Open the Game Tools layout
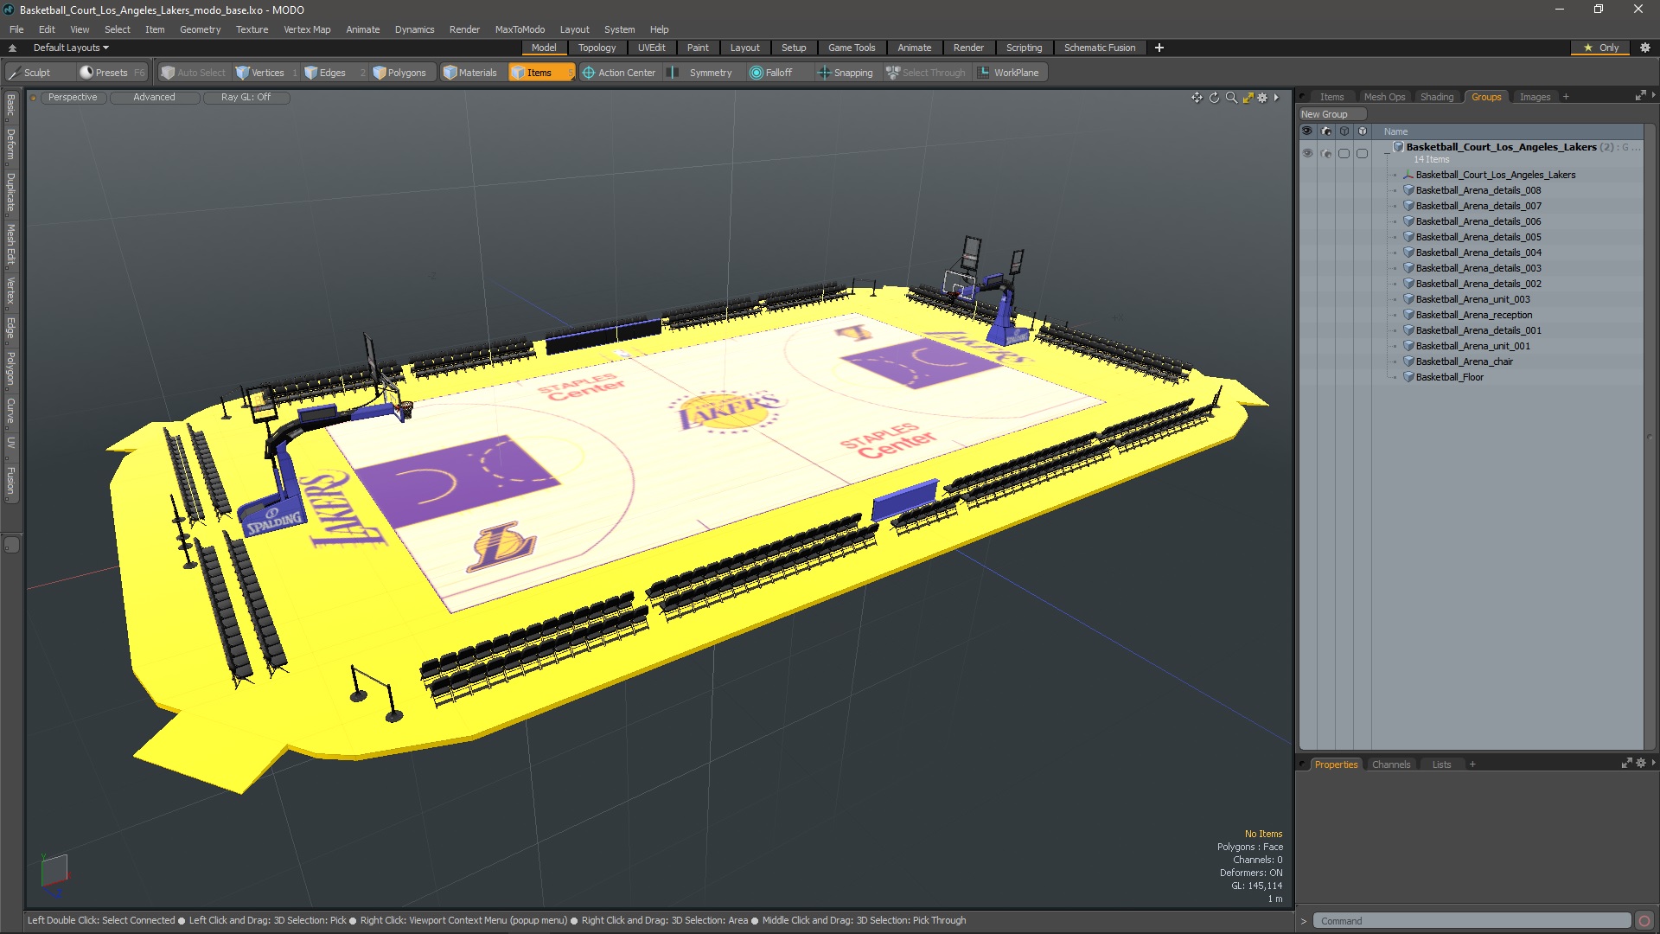Image resolution: width=1660 pixels, height=934 pixels. click(x=852, y=48)
